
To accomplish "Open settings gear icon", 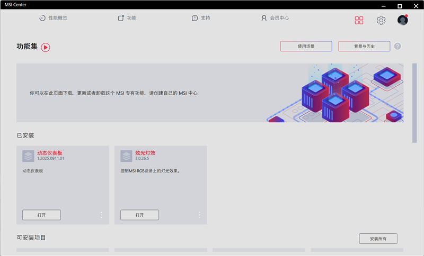I will [381, 20].
